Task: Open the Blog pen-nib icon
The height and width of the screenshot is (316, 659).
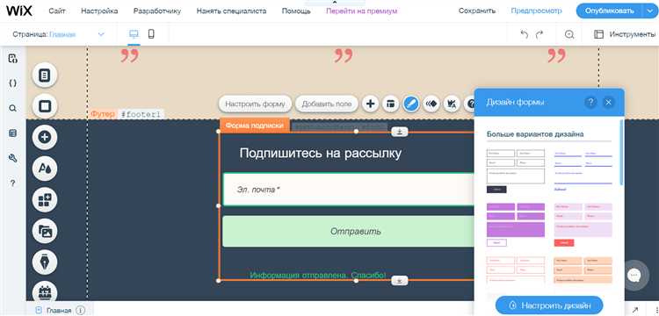Action: 45,262
